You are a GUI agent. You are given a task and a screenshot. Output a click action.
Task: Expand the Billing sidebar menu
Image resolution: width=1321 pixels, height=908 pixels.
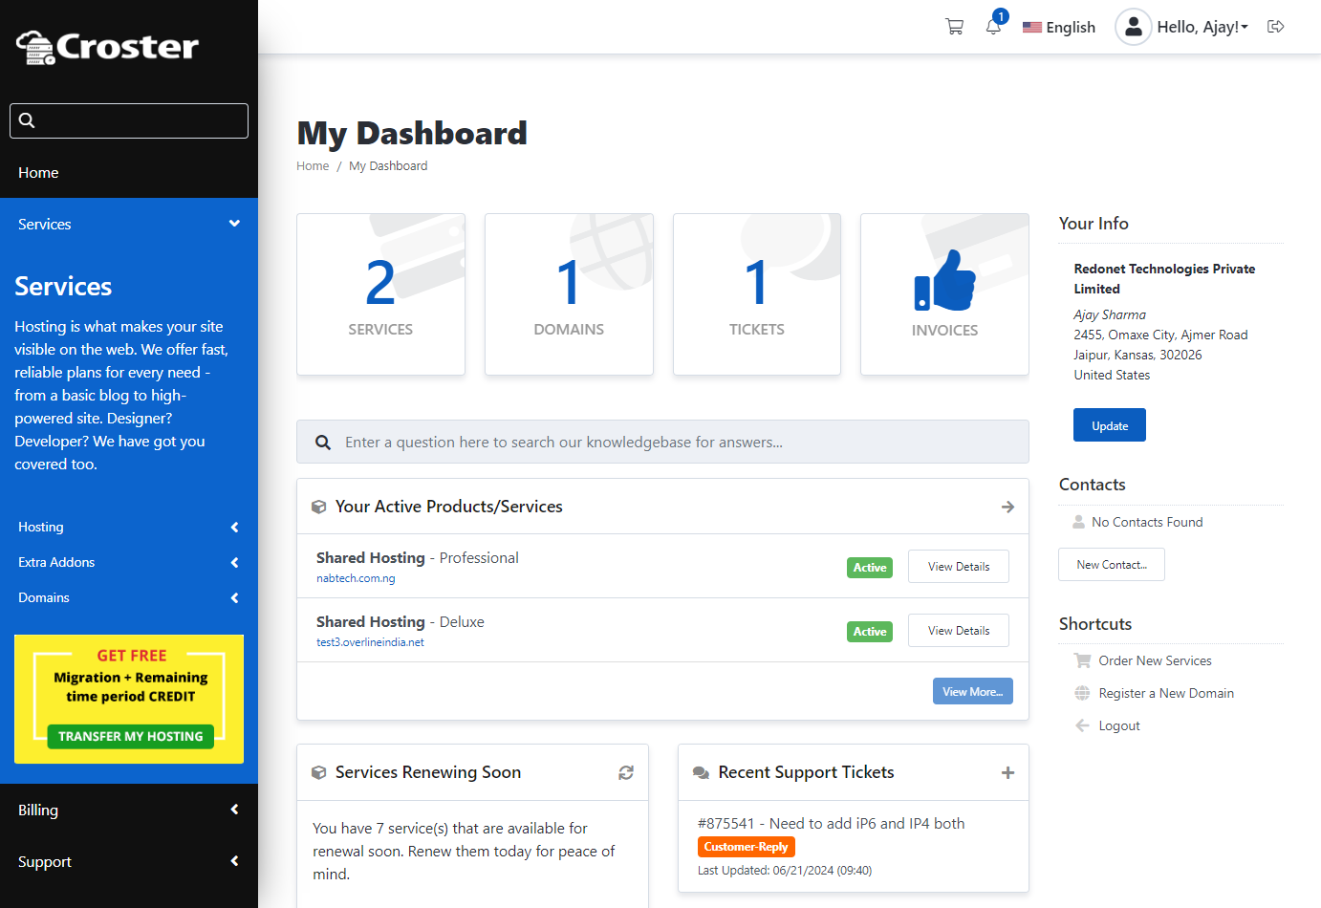pos(128,810)
